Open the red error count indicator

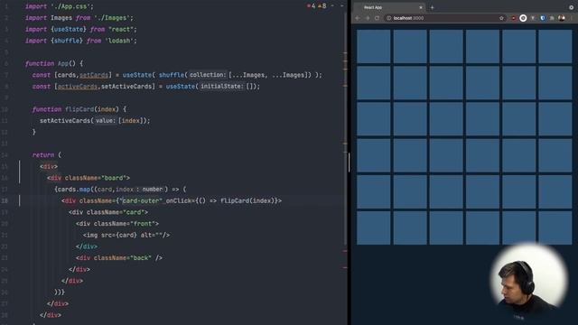point(311,6)
